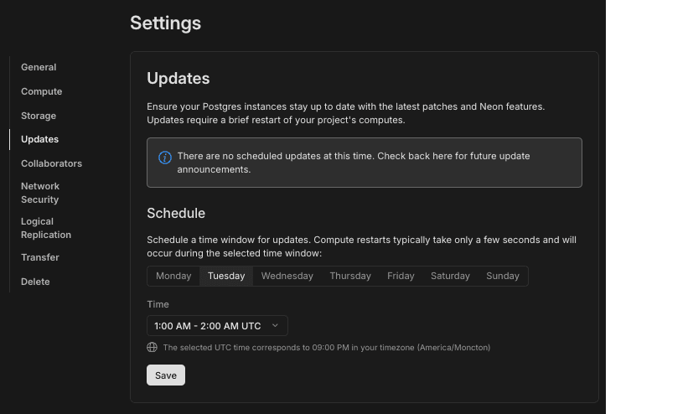
Task: Select Monday as the update day
Action: 173,276
